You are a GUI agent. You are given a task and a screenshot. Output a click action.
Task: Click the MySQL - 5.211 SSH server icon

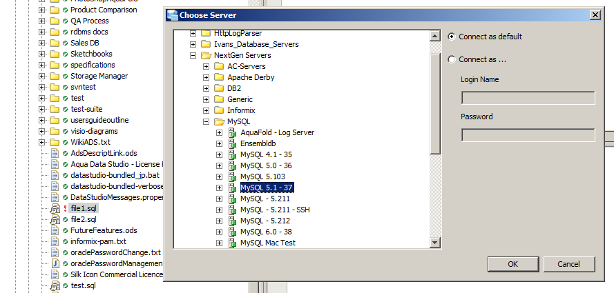(233, 210)
